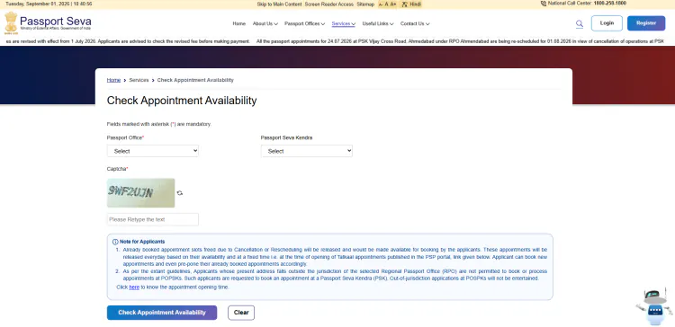Expand the Contact Us menu
The width and height of the screenshot is (675, 327).
click(x=415, y=23)
